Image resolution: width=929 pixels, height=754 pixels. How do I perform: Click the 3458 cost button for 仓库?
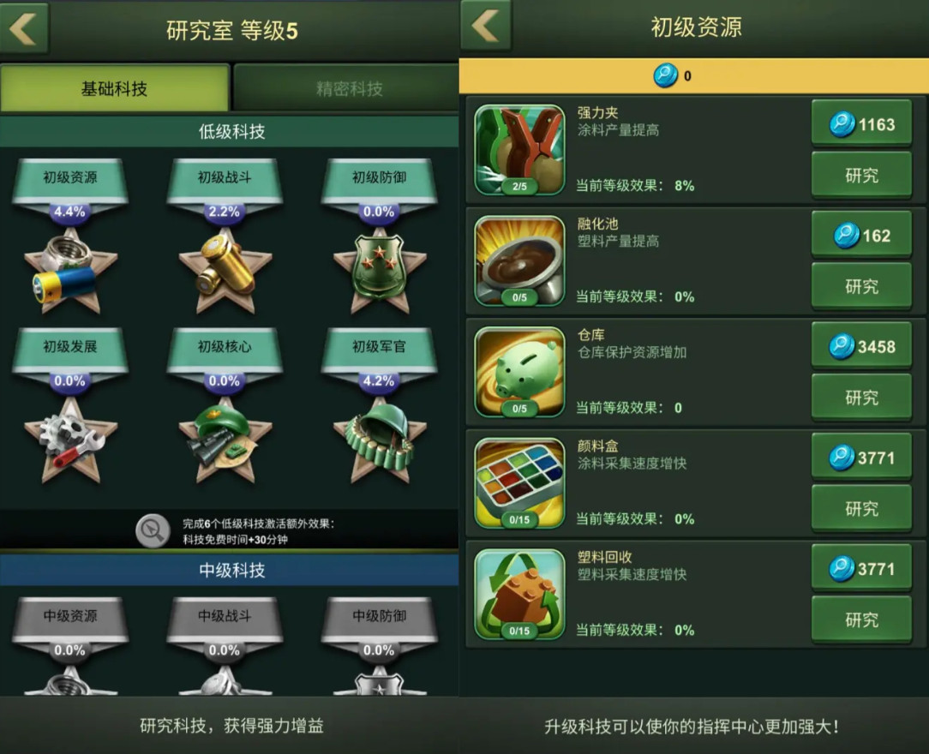(x=861, y=346)
